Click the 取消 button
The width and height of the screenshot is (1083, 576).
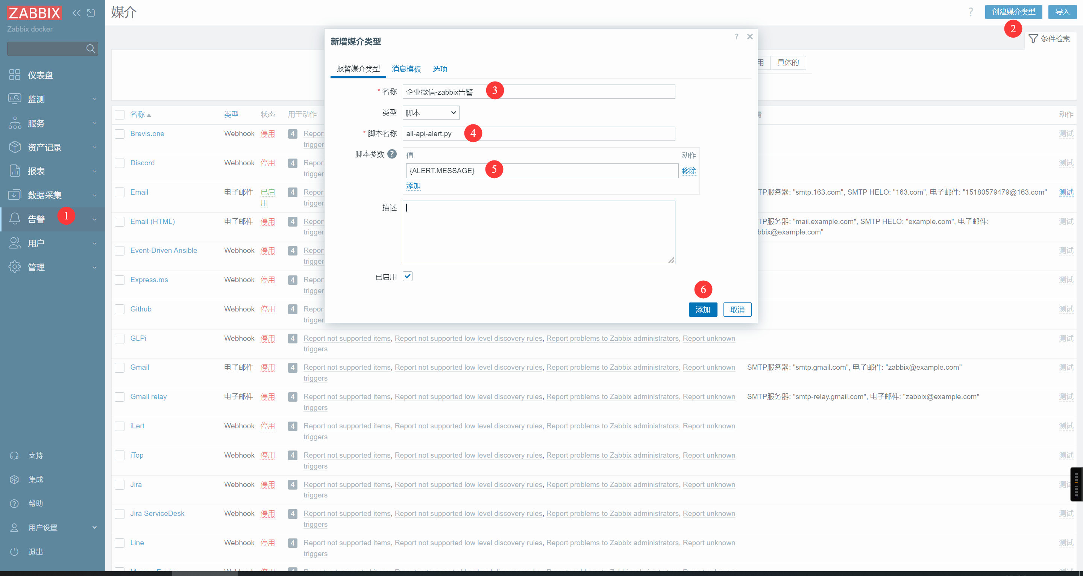pyautogui.click(x=737, y=310)
